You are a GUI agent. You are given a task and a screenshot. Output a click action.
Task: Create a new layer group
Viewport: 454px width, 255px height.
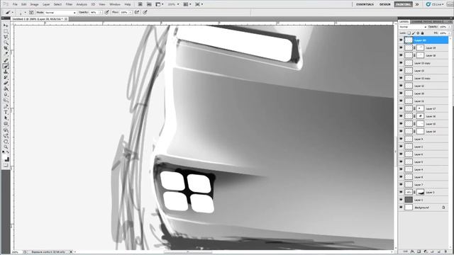tap(432, 251)
